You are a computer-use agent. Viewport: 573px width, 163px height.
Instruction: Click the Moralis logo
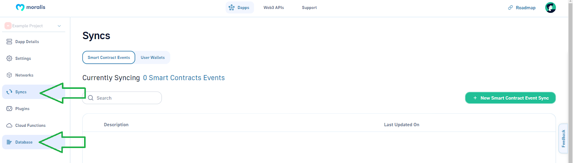click(30, 7)
